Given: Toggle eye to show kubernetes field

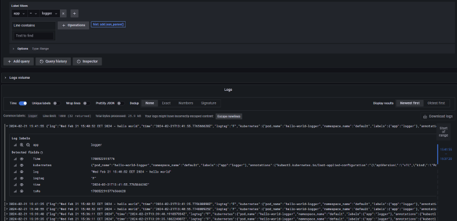Looking at the screenshot, I should [x=22, y=165].
